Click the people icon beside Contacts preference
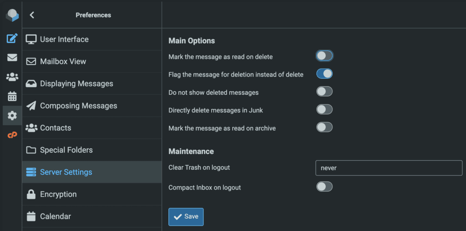 coord(31,128)
